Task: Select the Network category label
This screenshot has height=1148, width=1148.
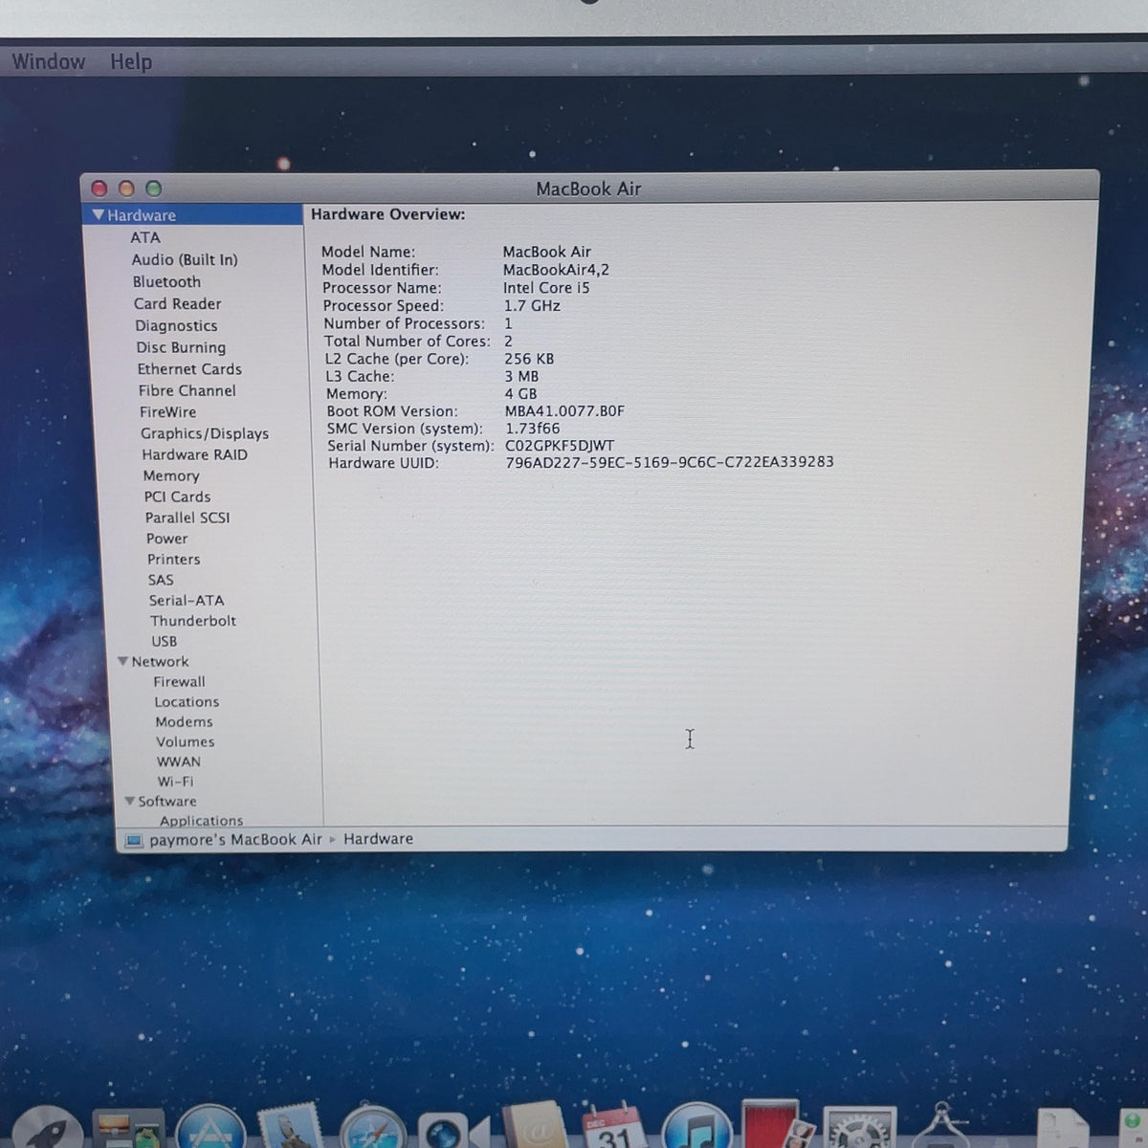Action: (160, 661)
